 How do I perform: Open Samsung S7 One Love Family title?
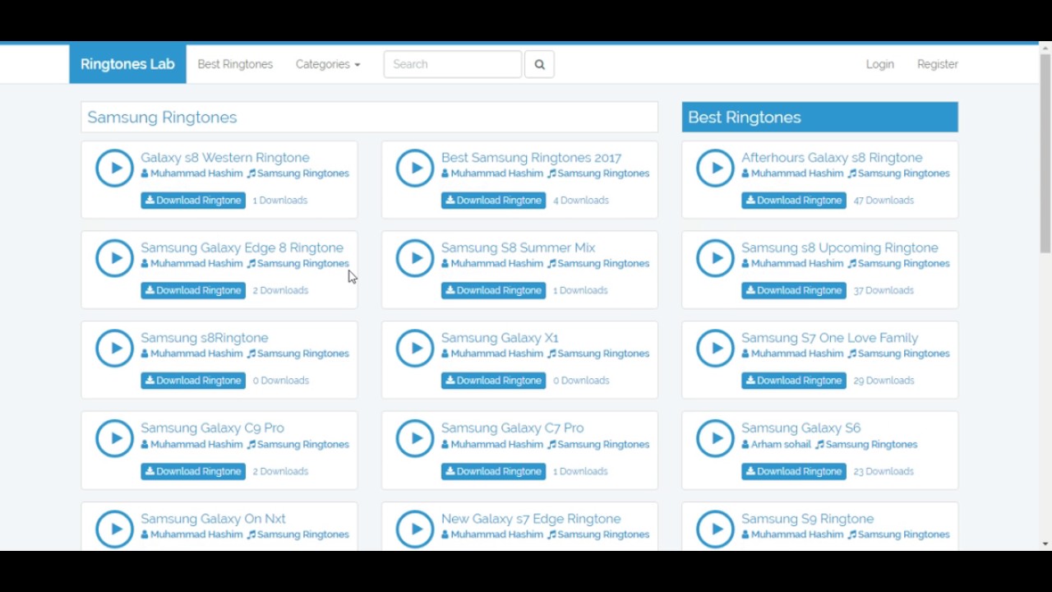click(829, 338)
